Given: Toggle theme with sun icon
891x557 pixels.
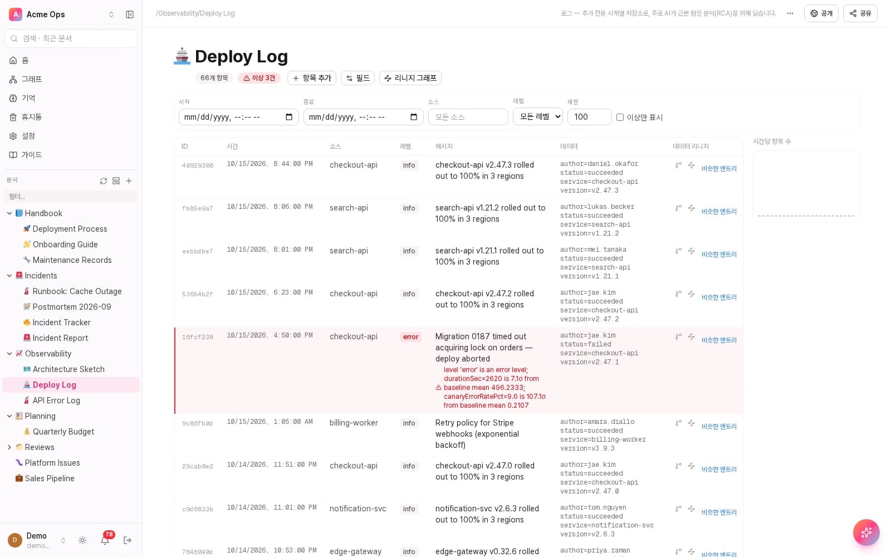Looking at the screenshot, I should pos(82,540).
